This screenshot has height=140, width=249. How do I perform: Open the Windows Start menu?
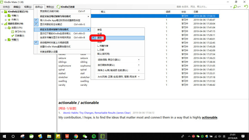(4, 136)
